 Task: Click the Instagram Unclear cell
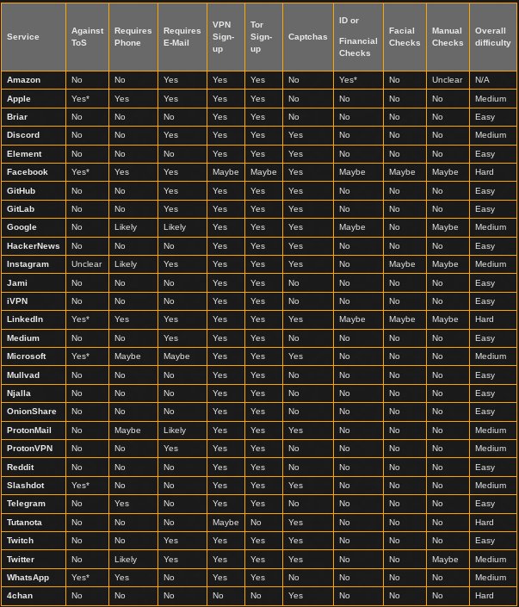pos(88,264)
